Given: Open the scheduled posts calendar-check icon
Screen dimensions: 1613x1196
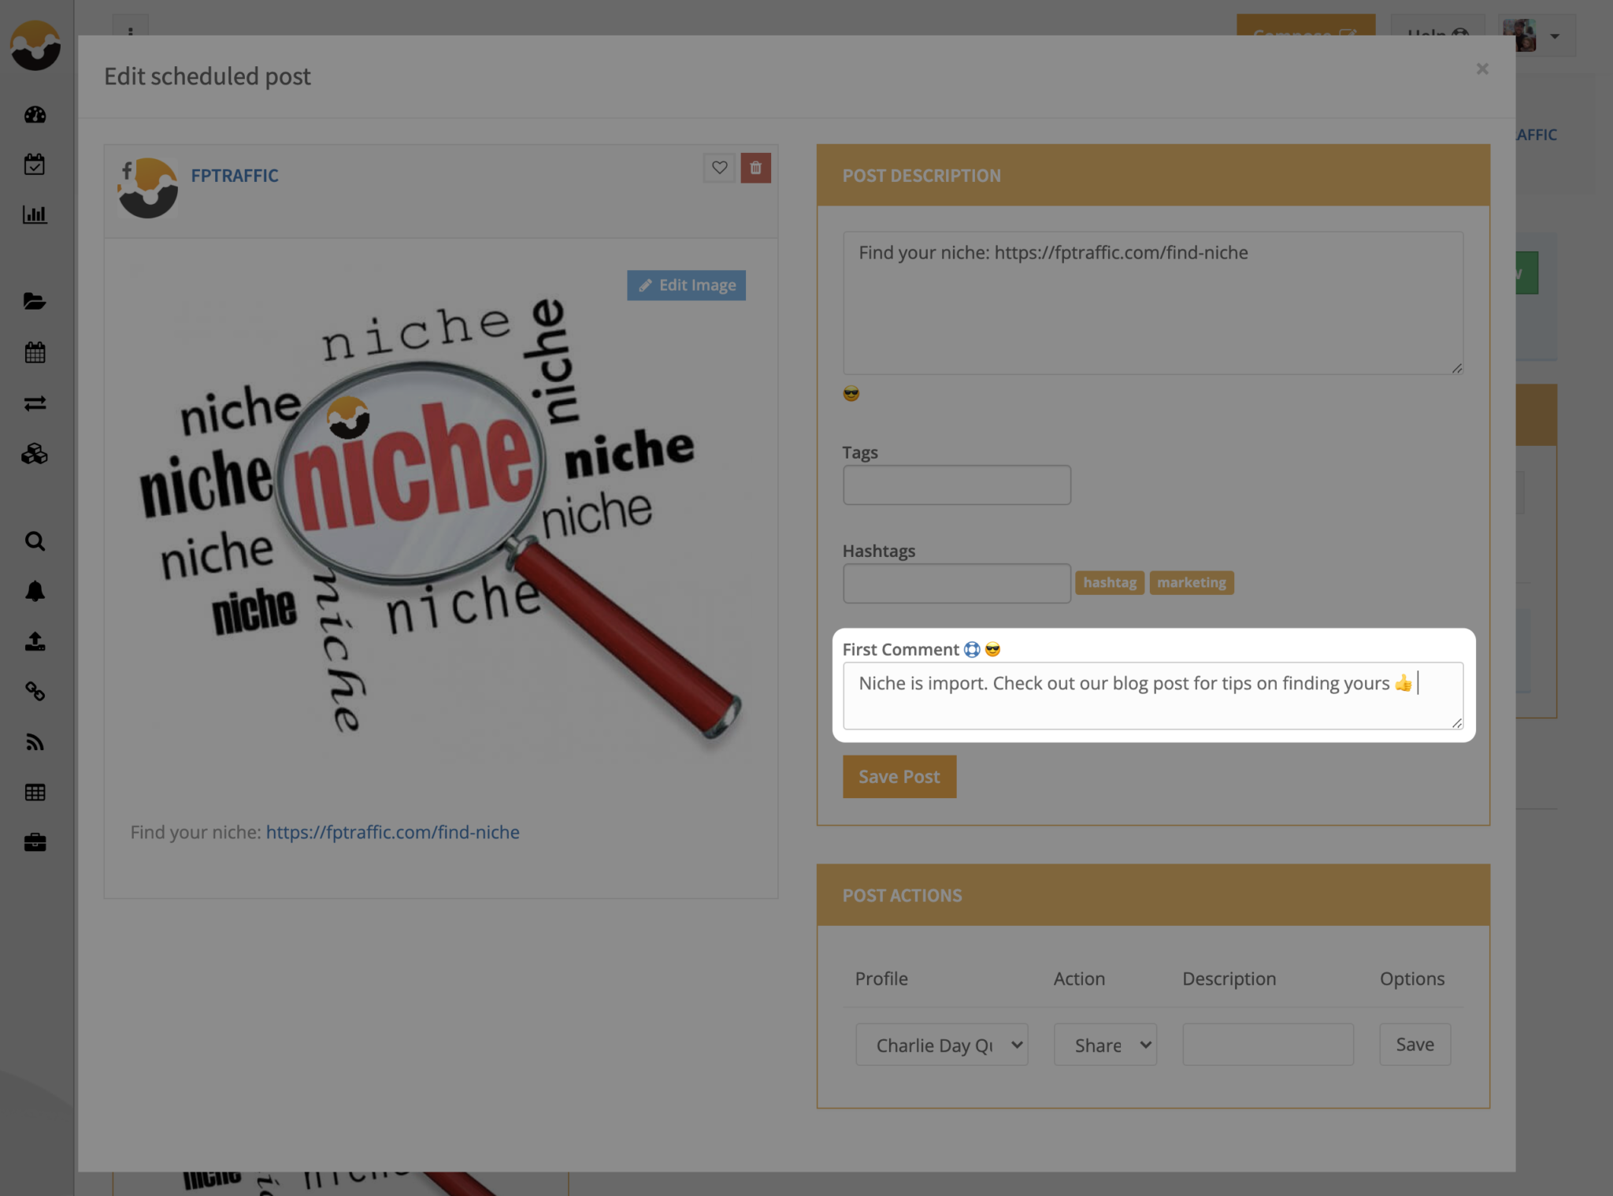Looking at the screenshot, I should [35, 164].
